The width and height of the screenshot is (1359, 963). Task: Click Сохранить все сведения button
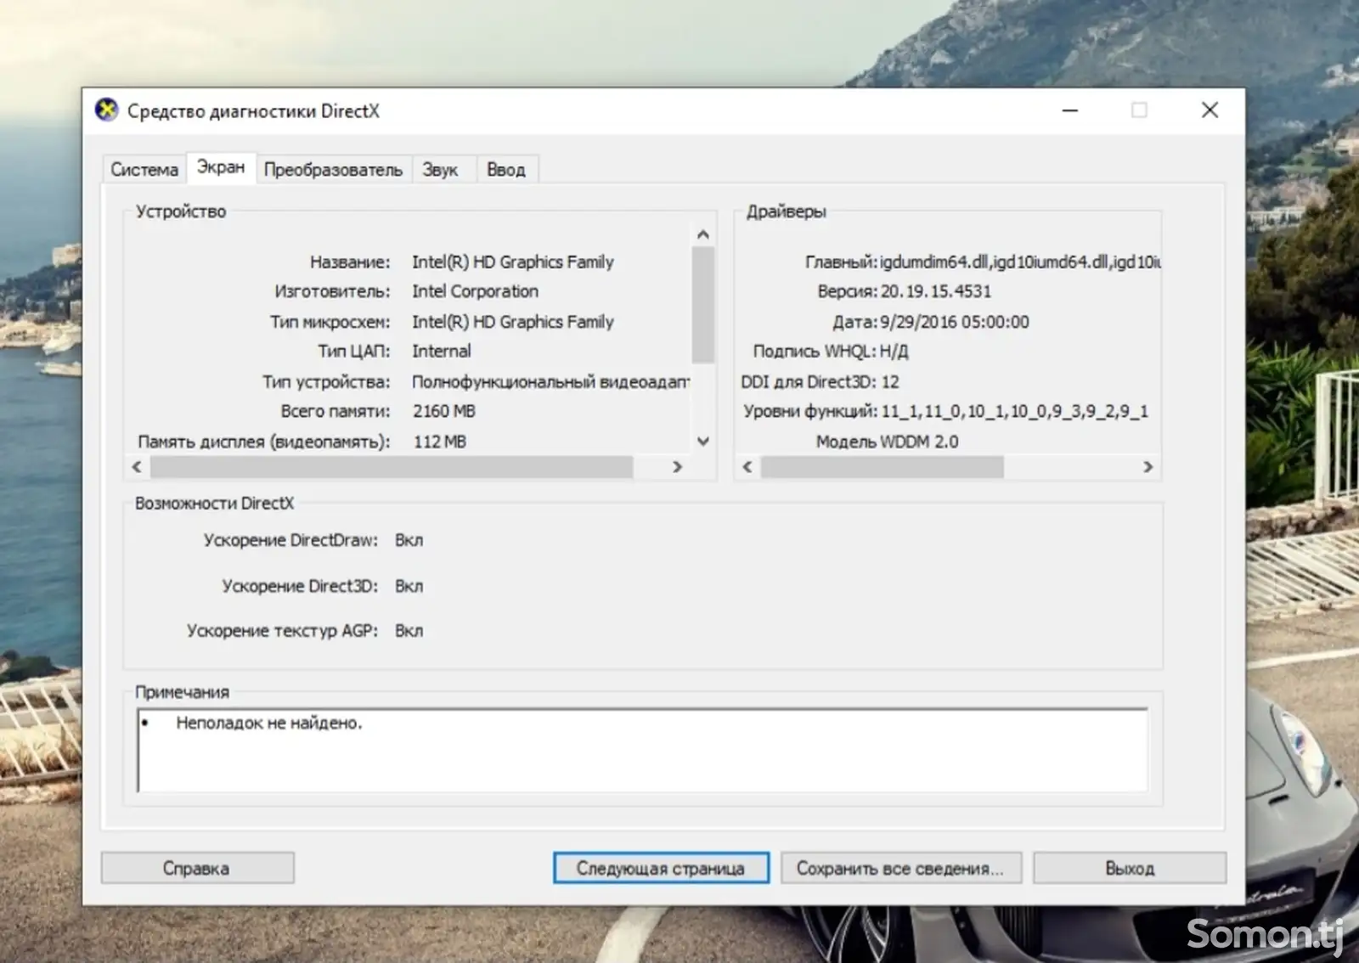900,868
